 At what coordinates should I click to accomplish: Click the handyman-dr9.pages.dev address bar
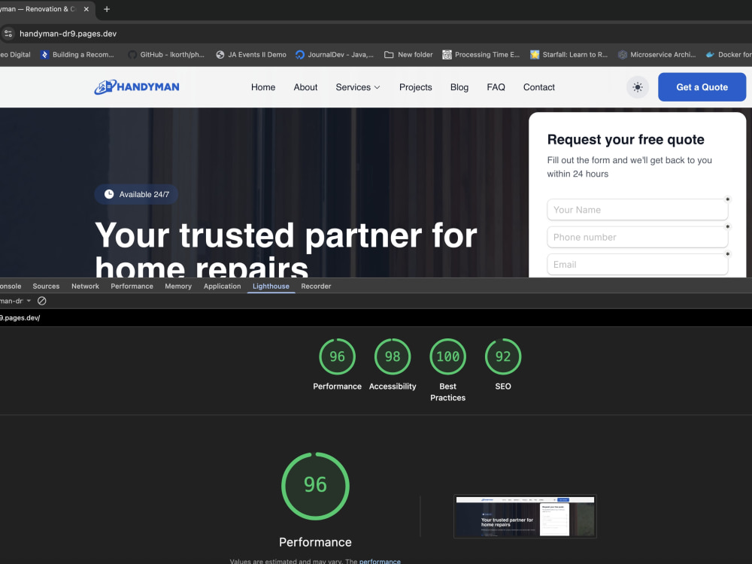(68, 34)
